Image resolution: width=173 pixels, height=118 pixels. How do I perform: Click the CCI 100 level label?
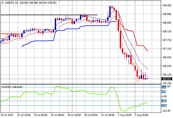(x=164, y=92)
